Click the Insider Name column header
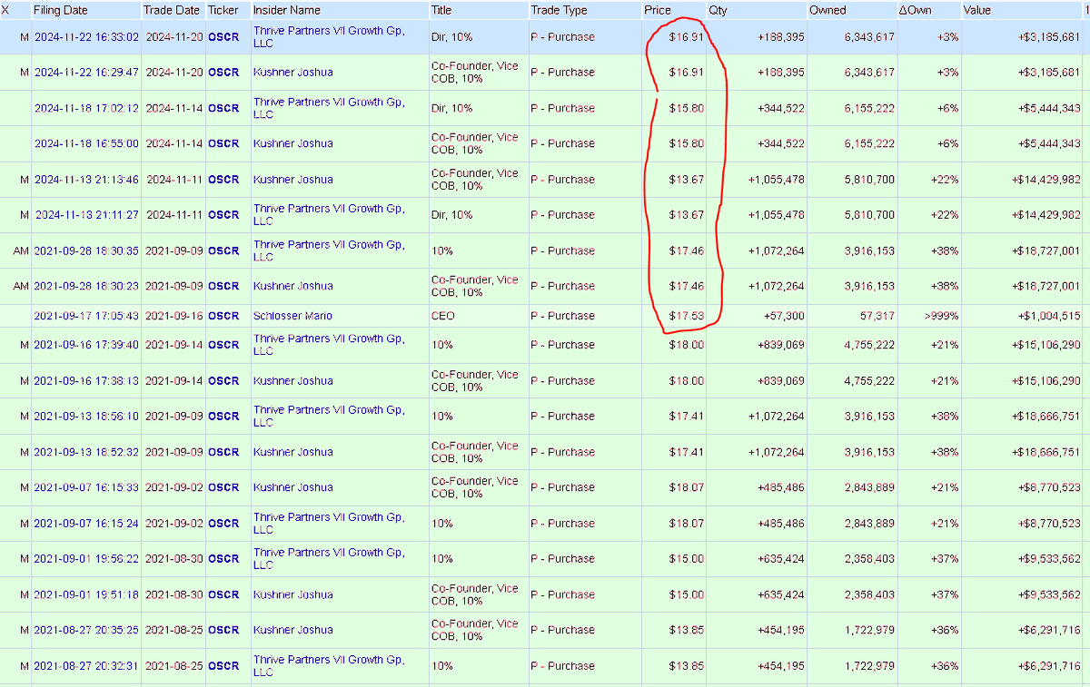This screenshot has width=1090, height=687. click(x=286, y=11)
